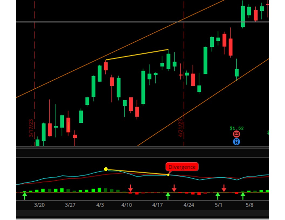Screen dimensions: 285x220
Task: Click the $1.52 earnings value label
Action: pyautogui.click(x=236, y=128)
